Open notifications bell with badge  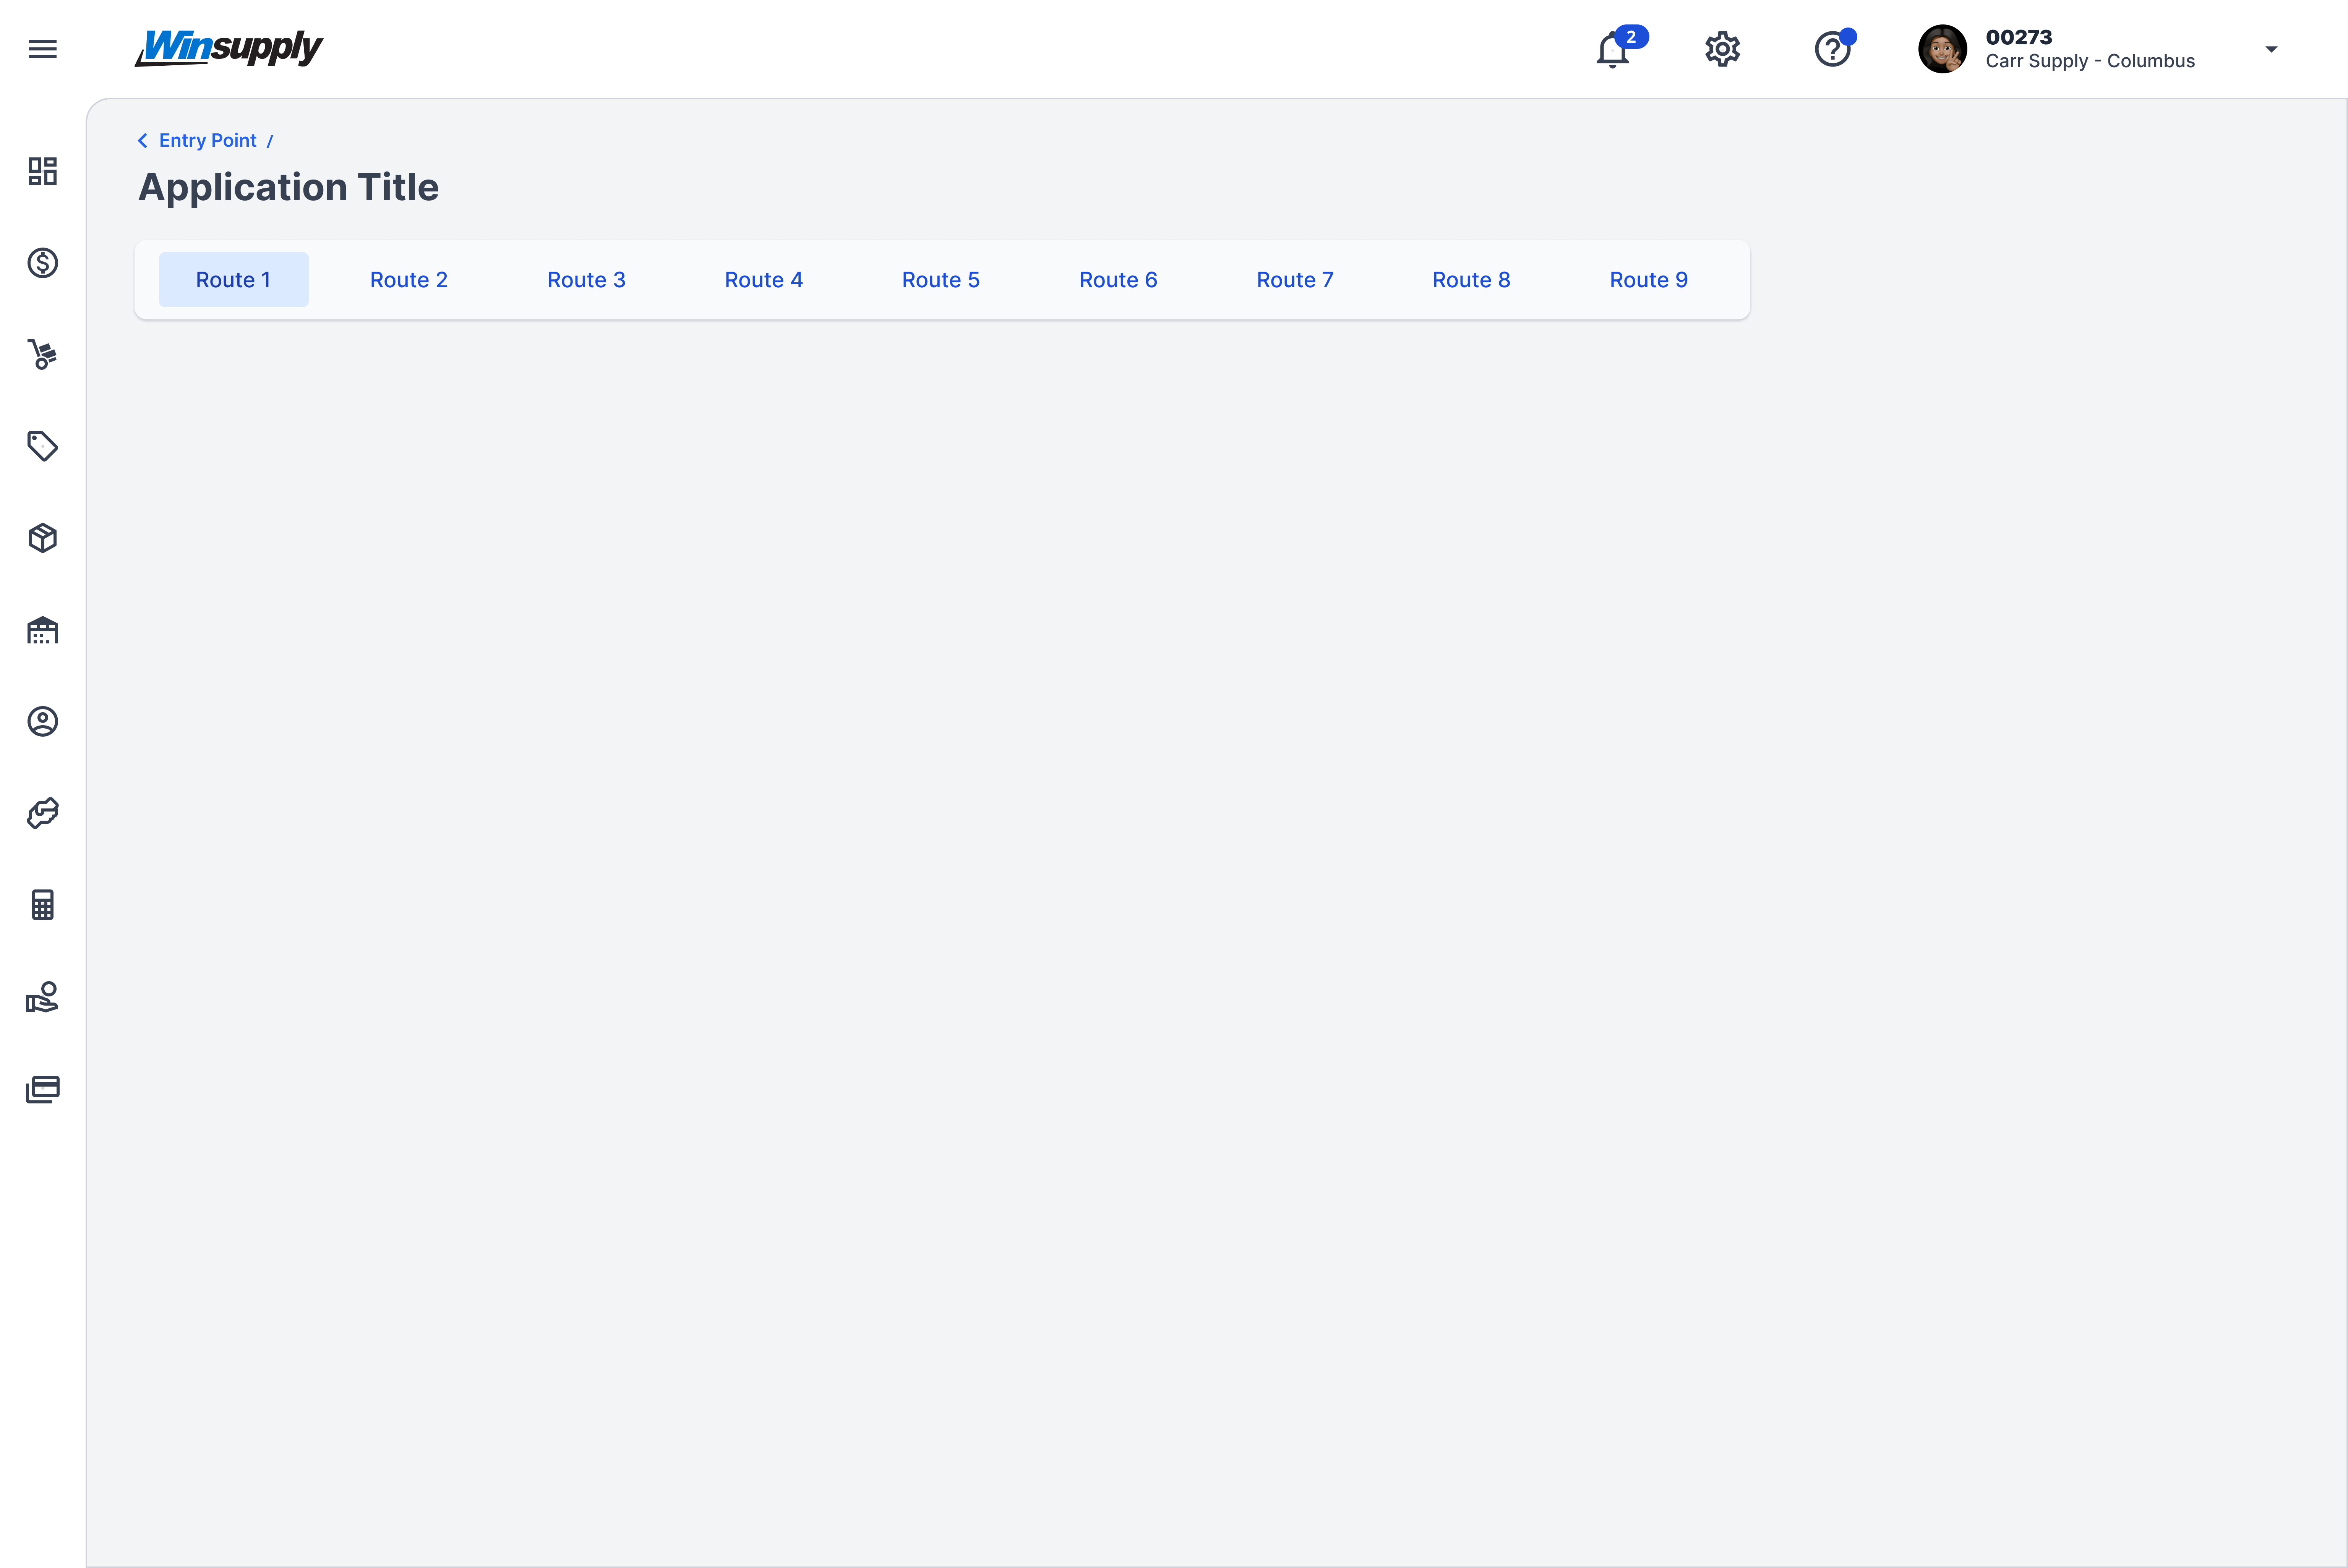1612,49
